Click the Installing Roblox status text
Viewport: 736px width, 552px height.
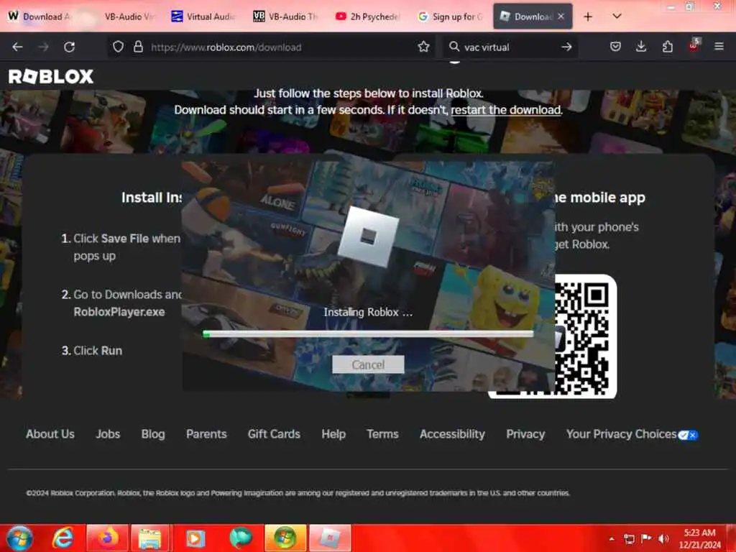point(368,312)
